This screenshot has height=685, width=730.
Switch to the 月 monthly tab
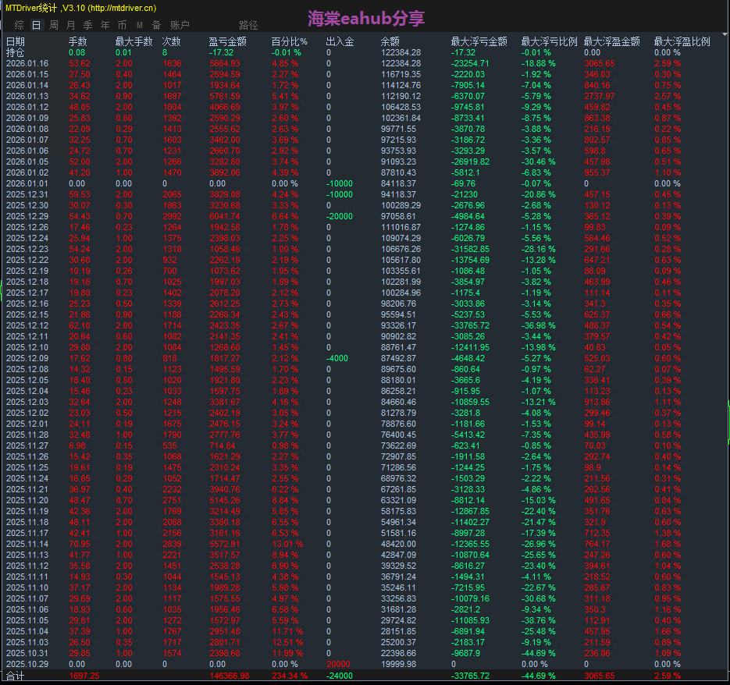(71, 25)
